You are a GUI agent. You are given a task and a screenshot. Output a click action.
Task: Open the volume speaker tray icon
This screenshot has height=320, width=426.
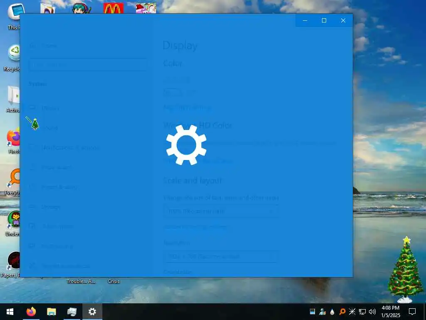pos(372,312)
